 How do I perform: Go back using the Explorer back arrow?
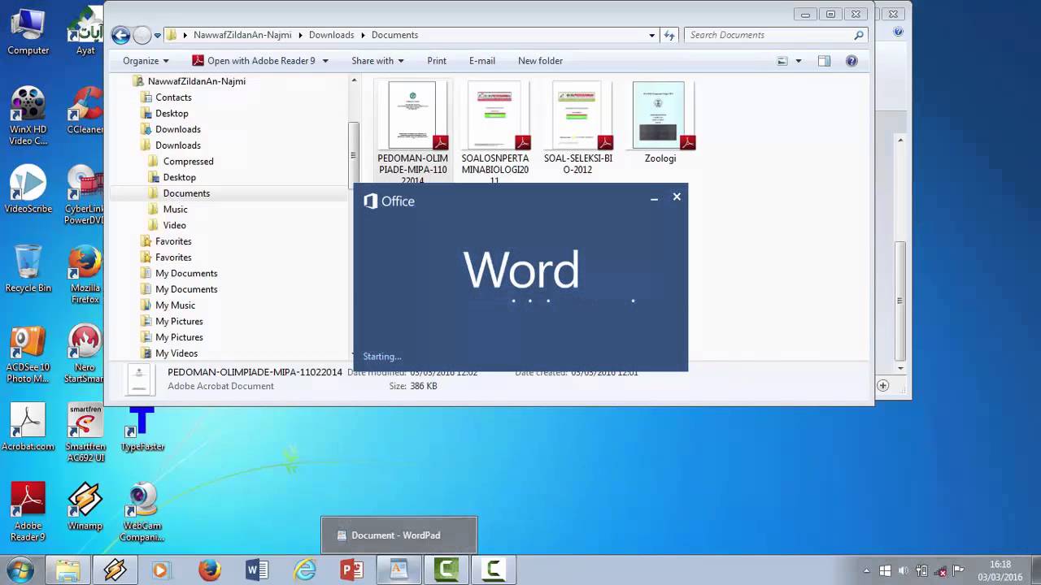click(120, 35)
